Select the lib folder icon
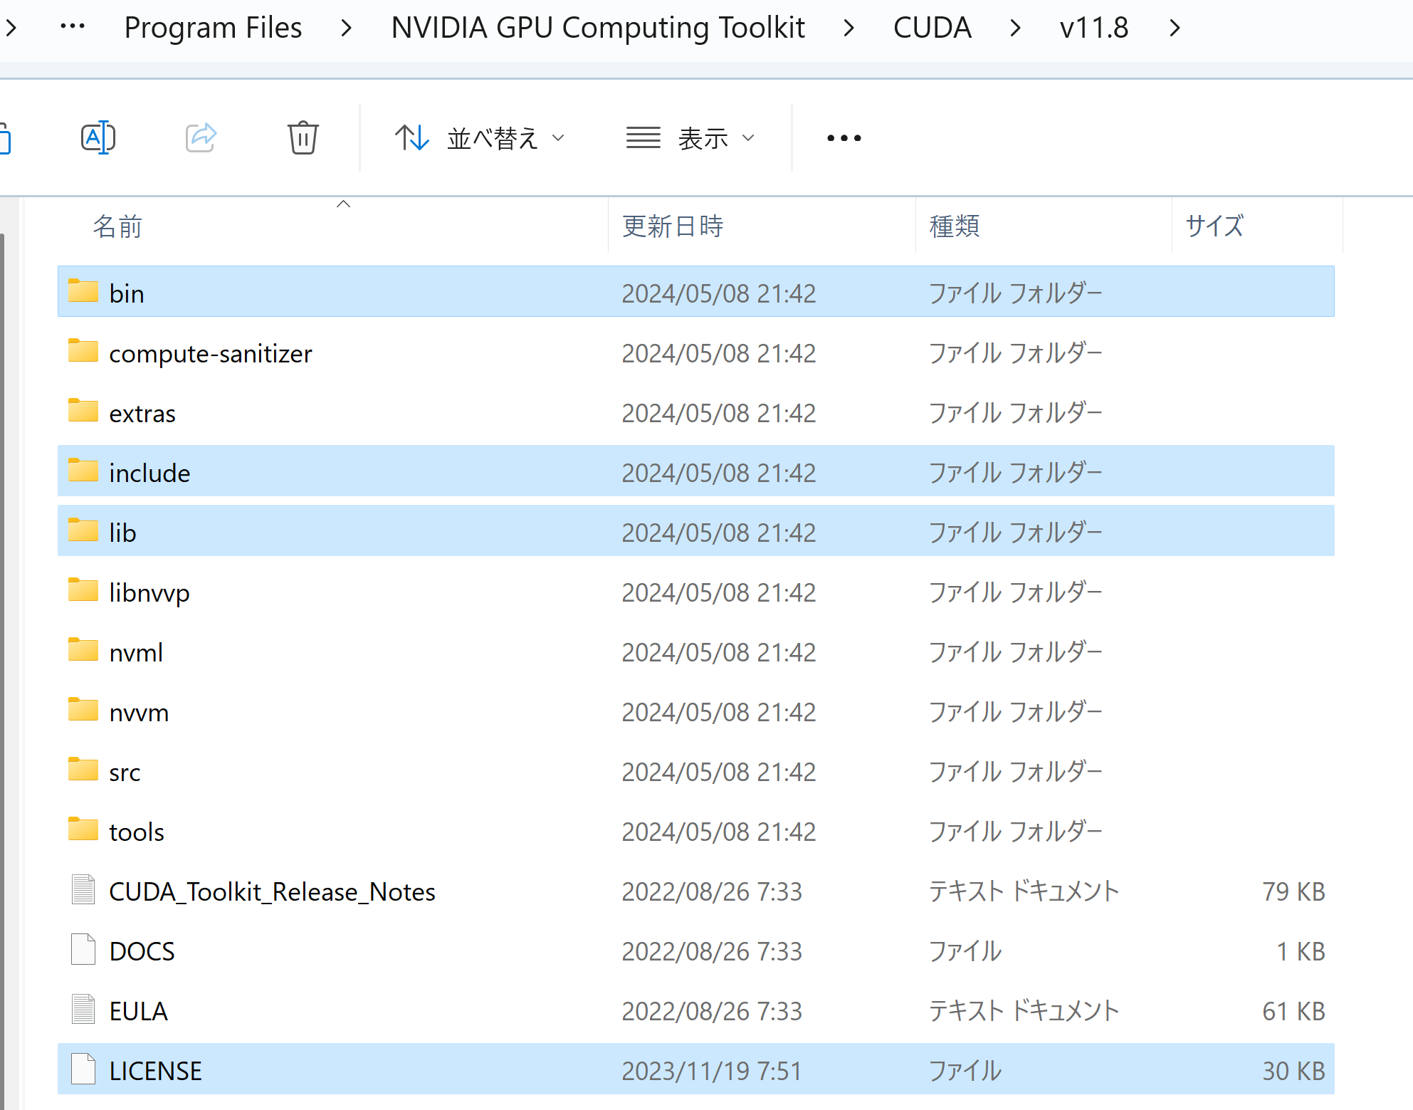1413x1110 pixels. [x=83, y=530]
